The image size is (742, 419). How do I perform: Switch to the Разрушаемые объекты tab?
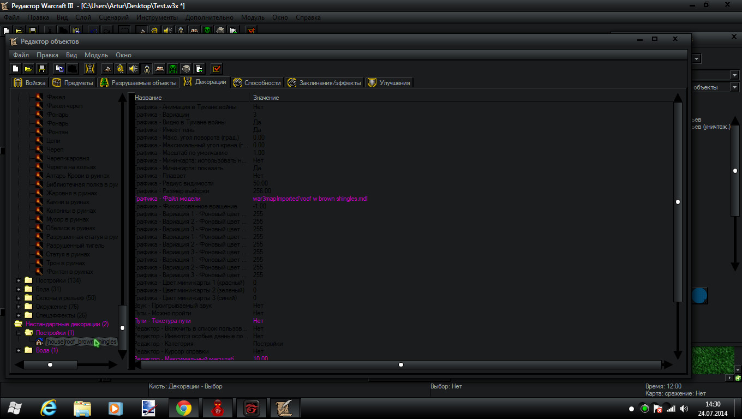coord(139,82)
